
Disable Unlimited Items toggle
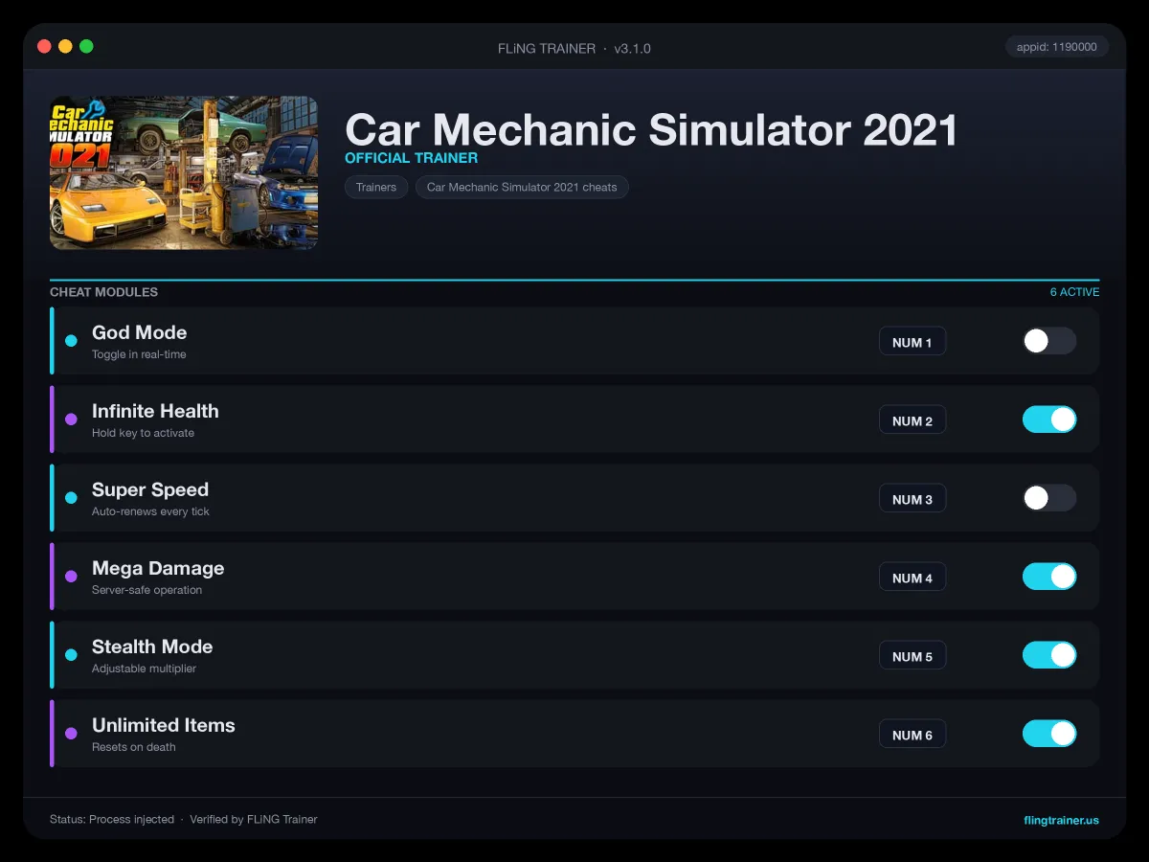click(x=1049, y=734)
